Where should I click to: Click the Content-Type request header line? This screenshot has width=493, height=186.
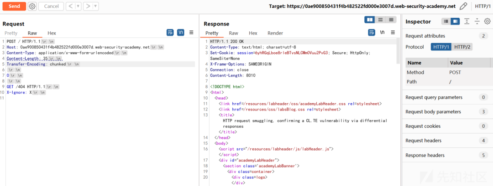[x=67, y=53]
